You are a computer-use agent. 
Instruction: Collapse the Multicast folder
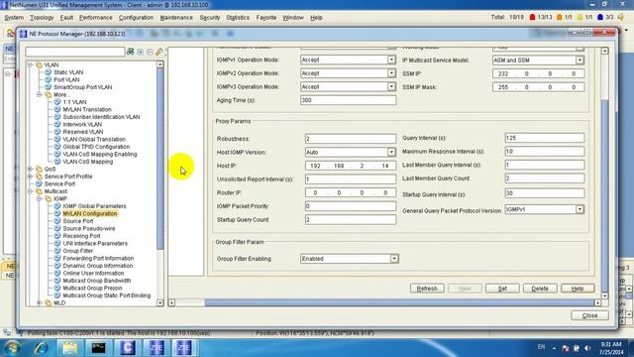30,191
